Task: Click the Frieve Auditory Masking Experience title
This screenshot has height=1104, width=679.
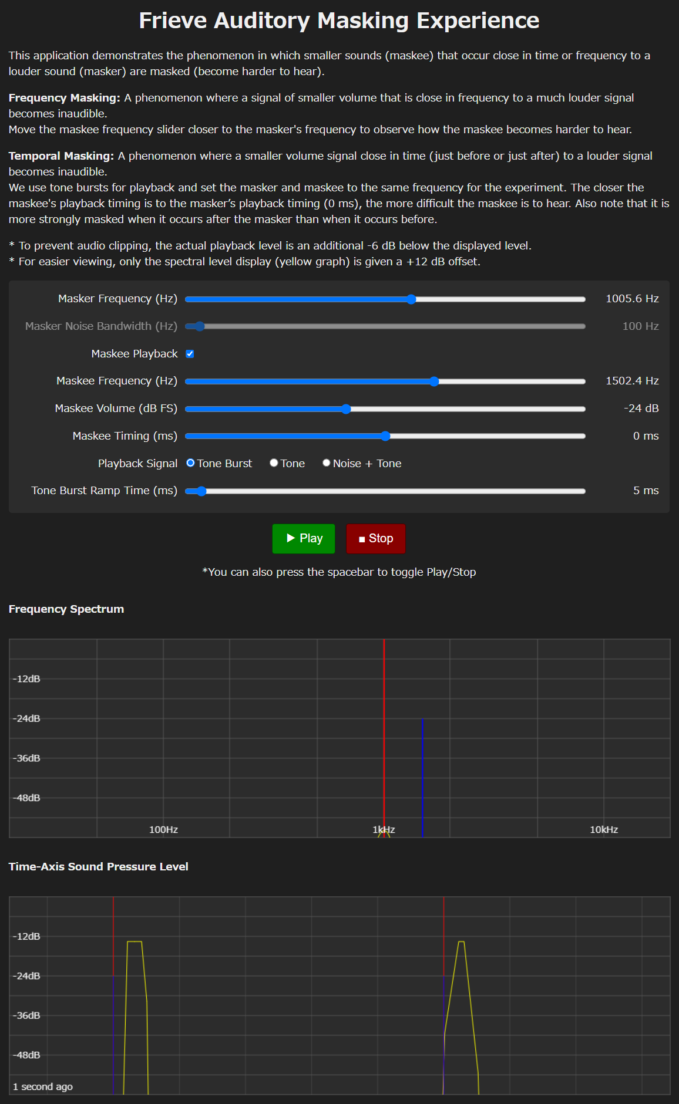Action: (x=339, y=21)
